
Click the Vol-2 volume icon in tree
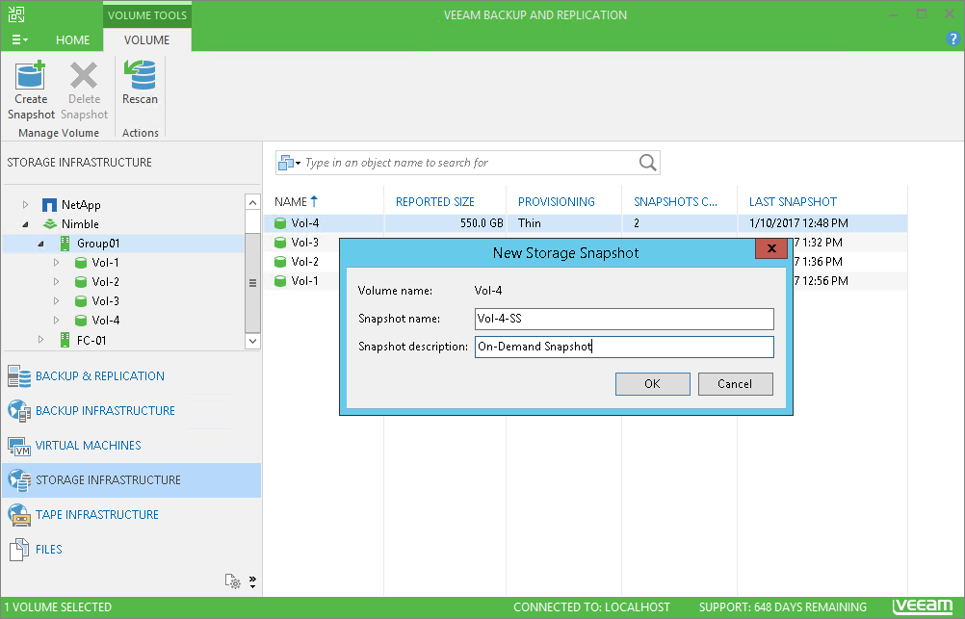tap(81, 282)
